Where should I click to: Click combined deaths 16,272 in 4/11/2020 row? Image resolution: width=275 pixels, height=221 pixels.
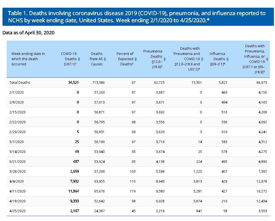tap(262, 191)
